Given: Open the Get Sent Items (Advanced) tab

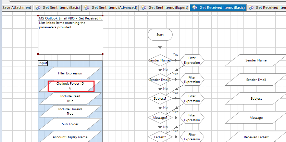Looking at the screenshot, I should [x=114, y=8].
